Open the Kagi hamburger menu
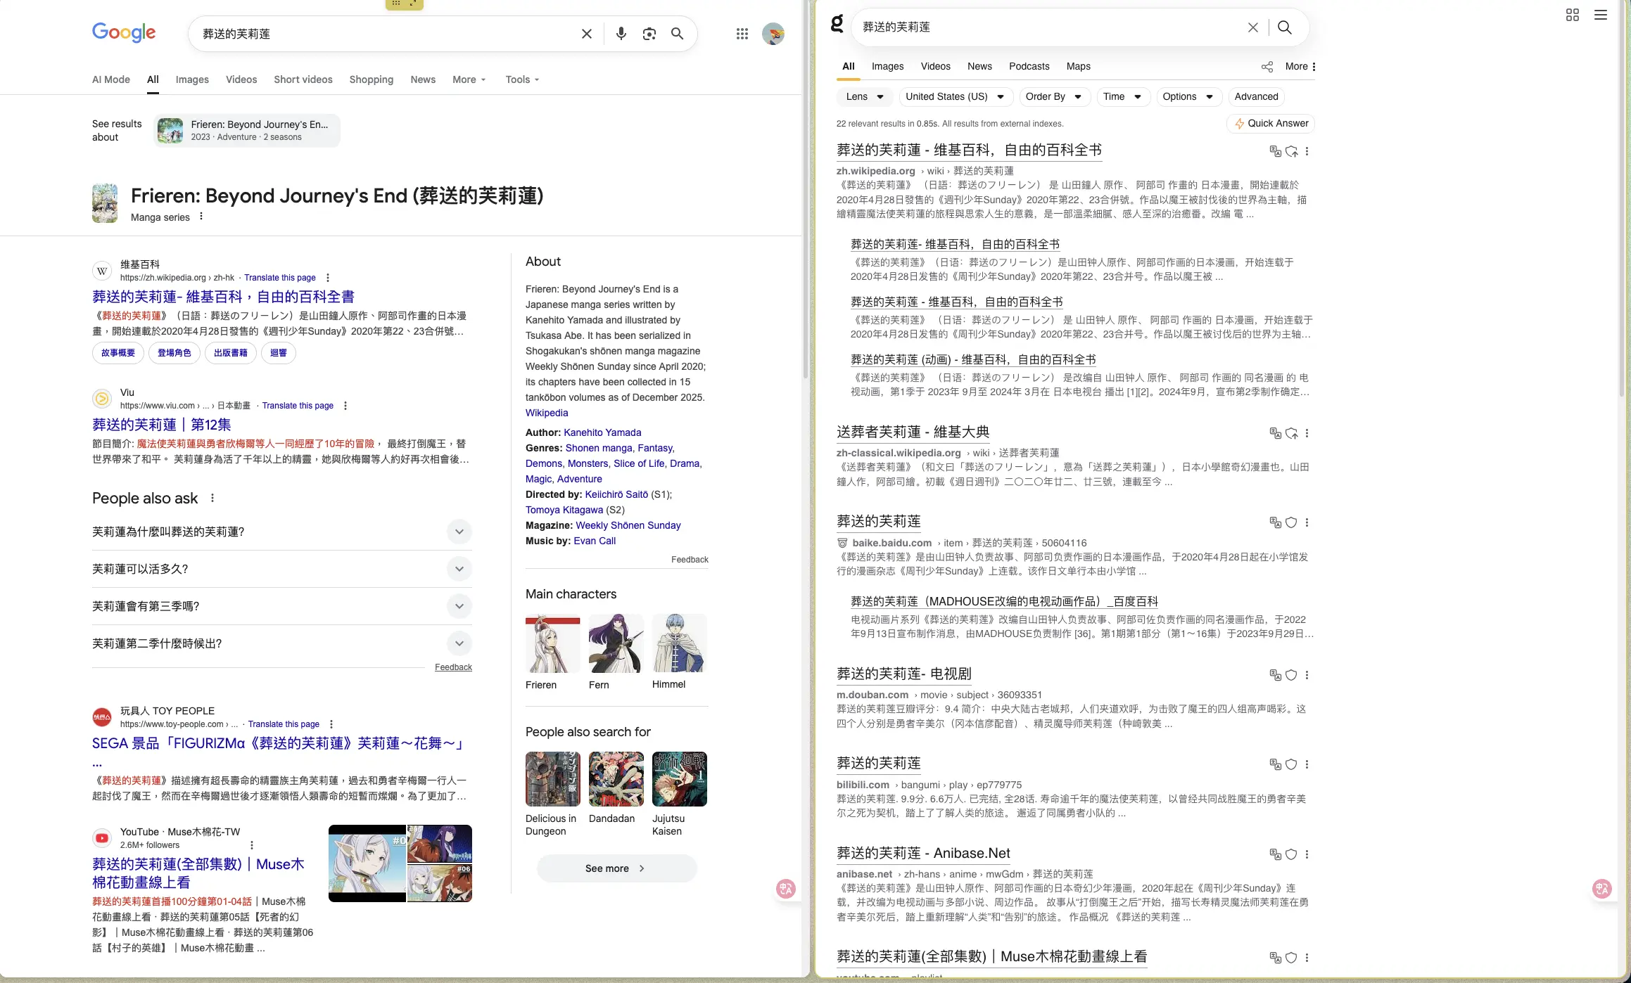1631x983 pixels. pyautogui.click(x=1600, y=15)
